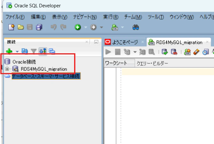Open the ツール(T) menu
This screenshot has height=144, width=214.
coord(156,17)
